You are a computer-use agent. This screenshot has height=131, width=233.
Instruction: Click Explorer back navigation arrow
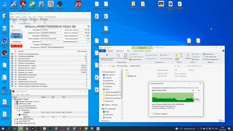[x=101, y=66]
